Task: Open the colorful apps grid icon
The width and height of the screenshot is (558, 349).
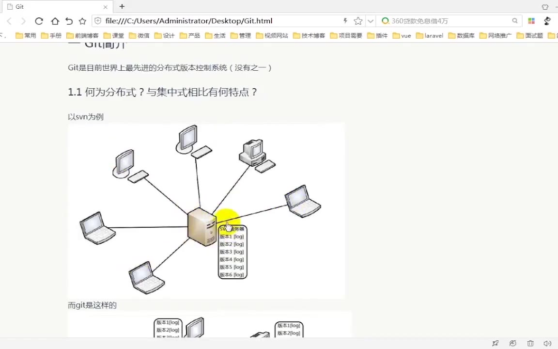Action: [x=531, y=21]
